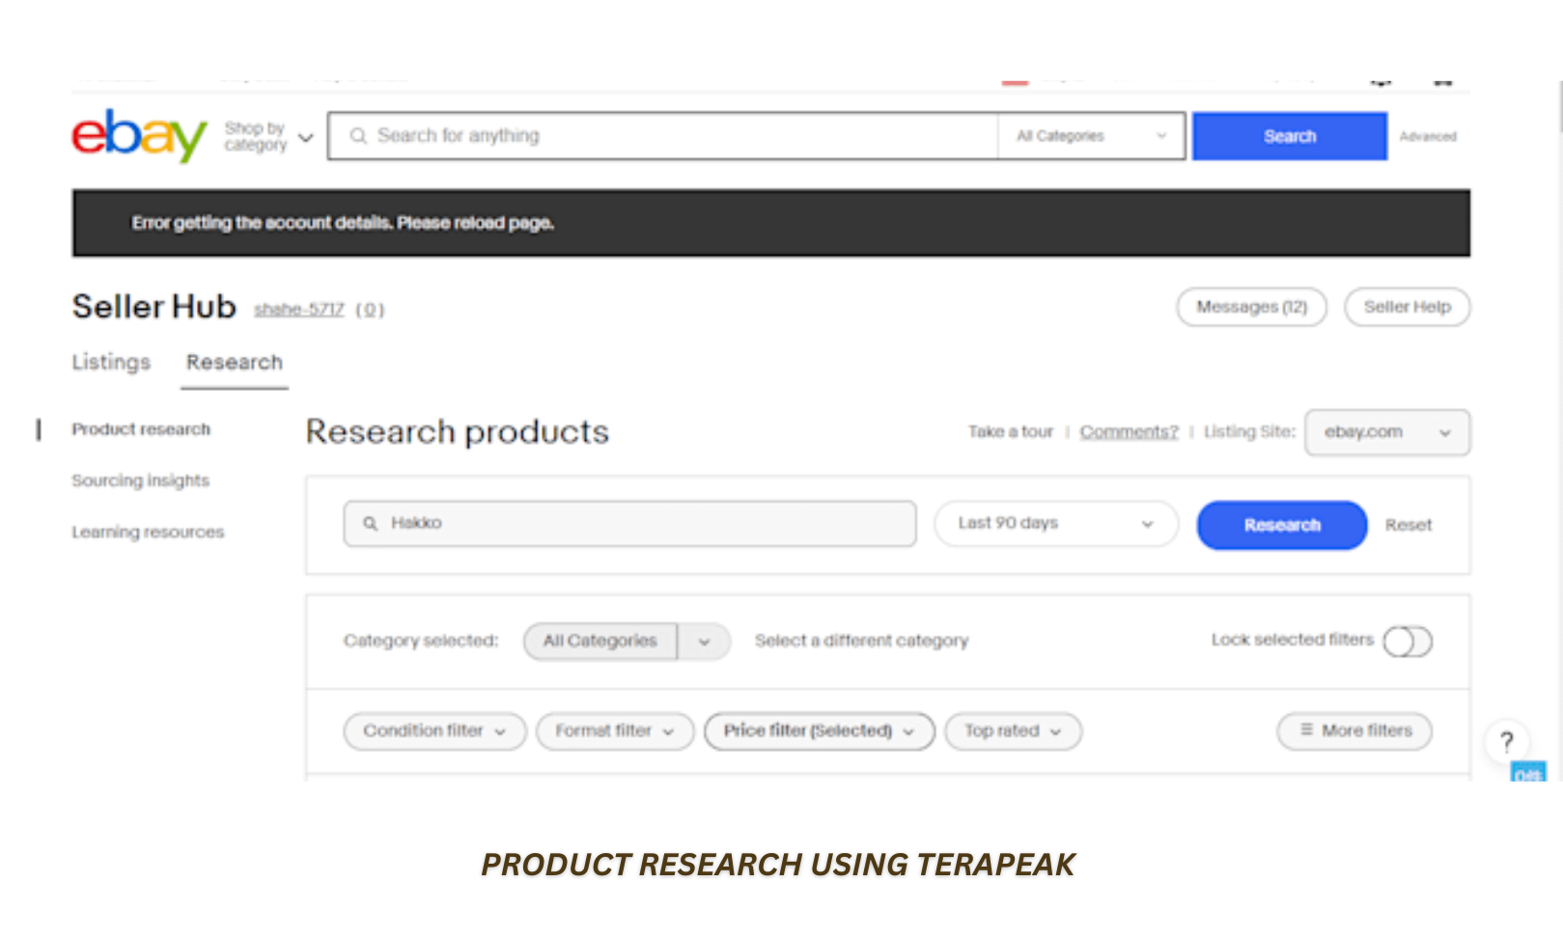Expand the Category selected All Categories arrow
Image resolution: width=1563 pixels, height=937 pixels.
(x=704, y=641)
